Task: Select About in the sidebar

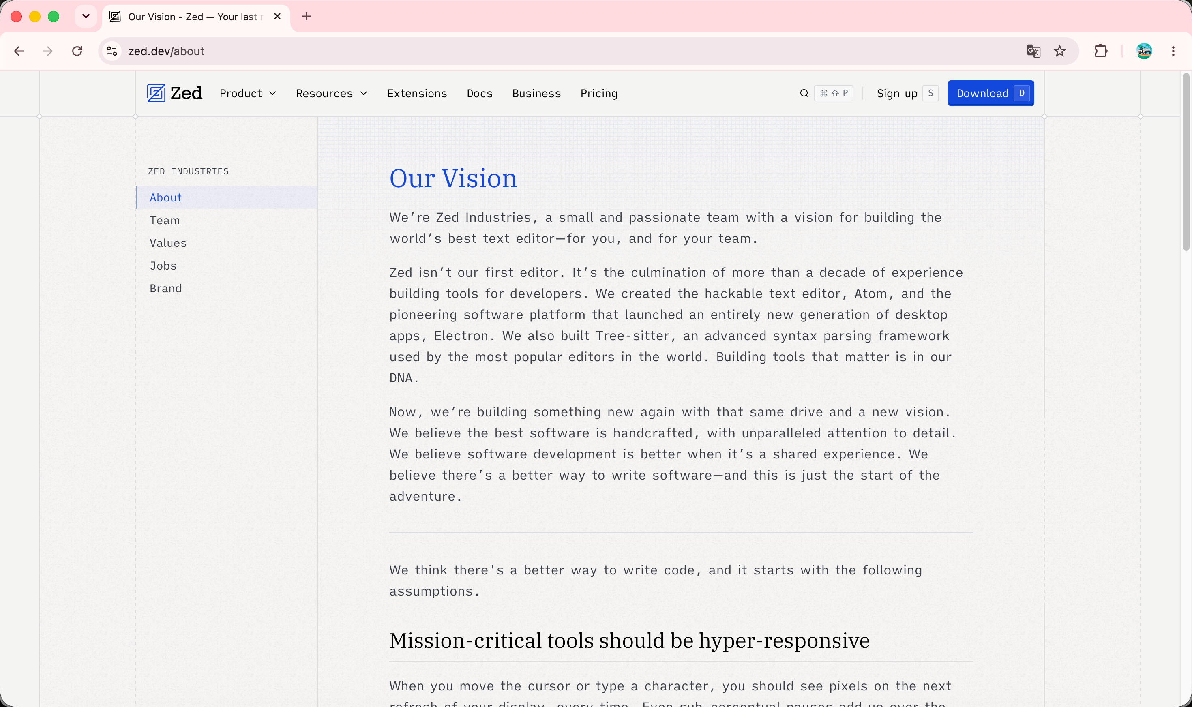Action: point(227,198)
